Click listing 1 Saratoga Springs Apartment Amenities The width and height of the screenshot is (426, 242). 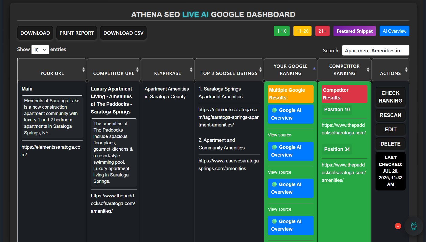click(221, 93)
